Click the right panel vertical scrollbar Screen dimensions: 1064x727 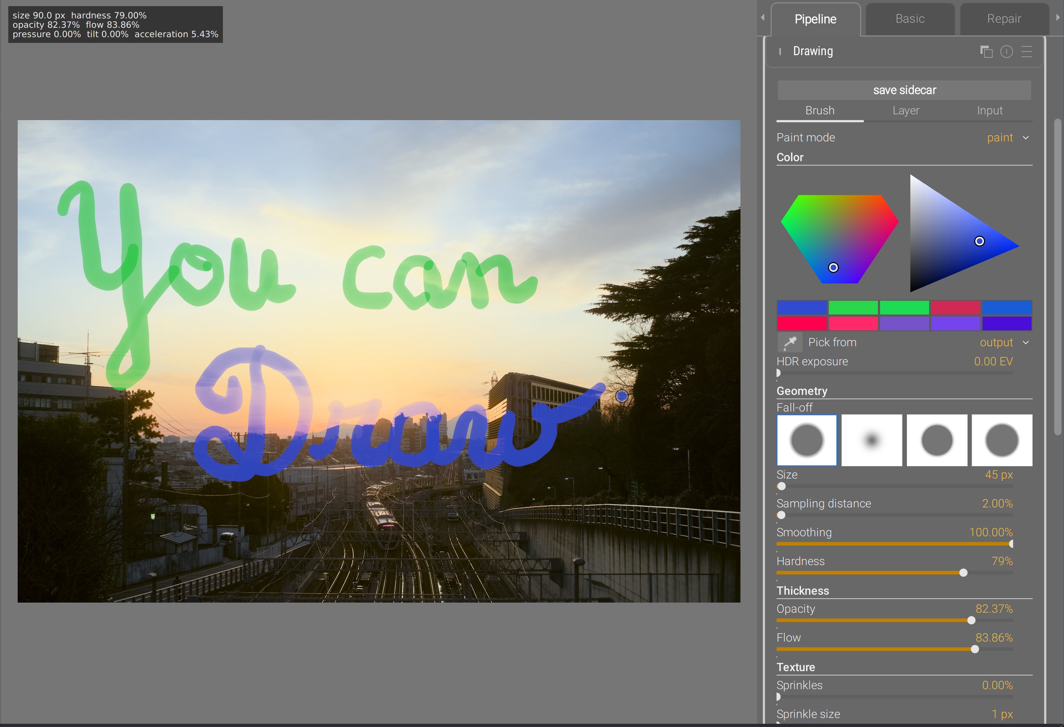(1057, 275)
